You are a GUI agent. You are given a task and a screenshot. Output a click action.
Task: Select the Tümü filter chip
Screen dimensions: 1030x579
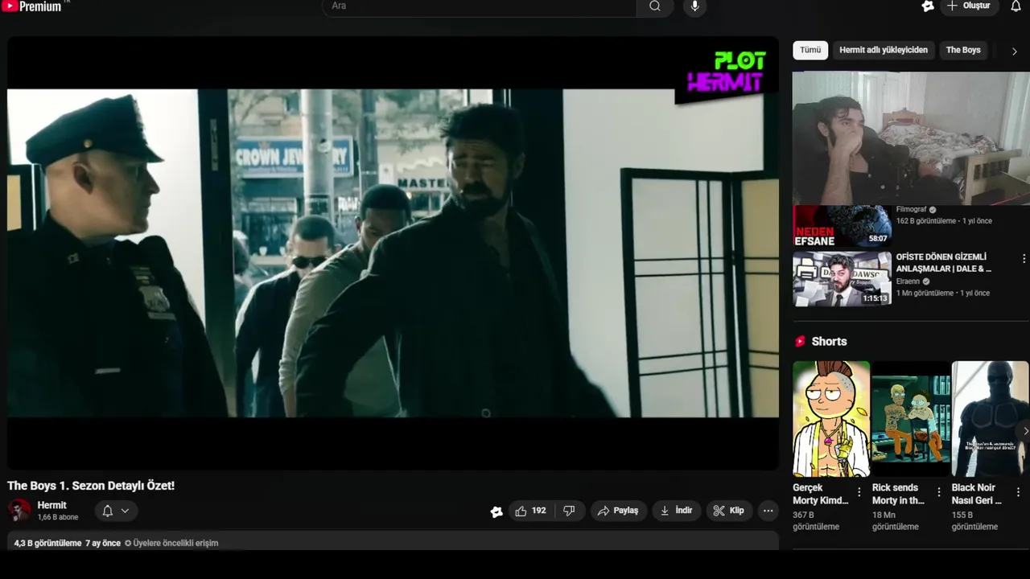(x=810, y=50)
